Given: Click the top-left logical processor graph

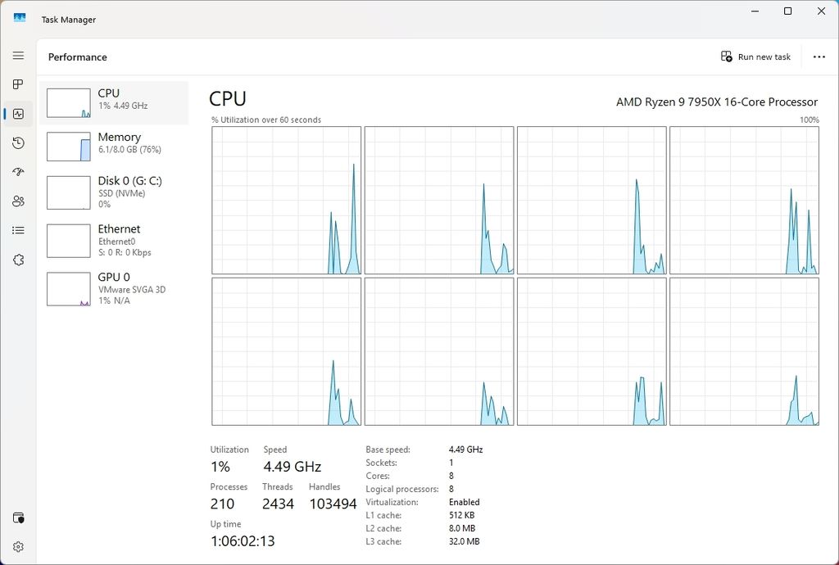Looking at the screenshot, I should point(286,201).
